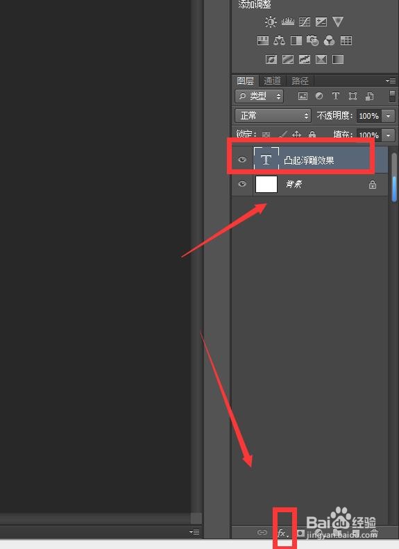Click the white 背景 layer thumbnail
399x549 pixels.
266,184
